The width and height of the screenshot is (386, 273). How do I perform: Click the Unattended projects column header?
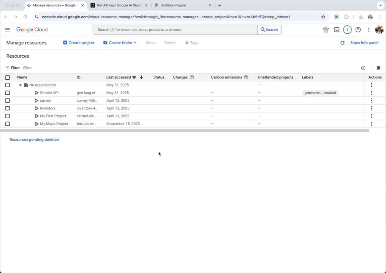coord(275,77)
